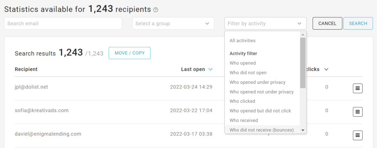Image resolution: width=377 pixels, height=148 pixels.
Task: Open the Select a group dropdown
Action: 173,23
